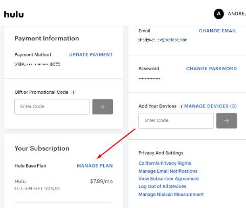Submit the promotional code arrow button

(x=102, y=107)
